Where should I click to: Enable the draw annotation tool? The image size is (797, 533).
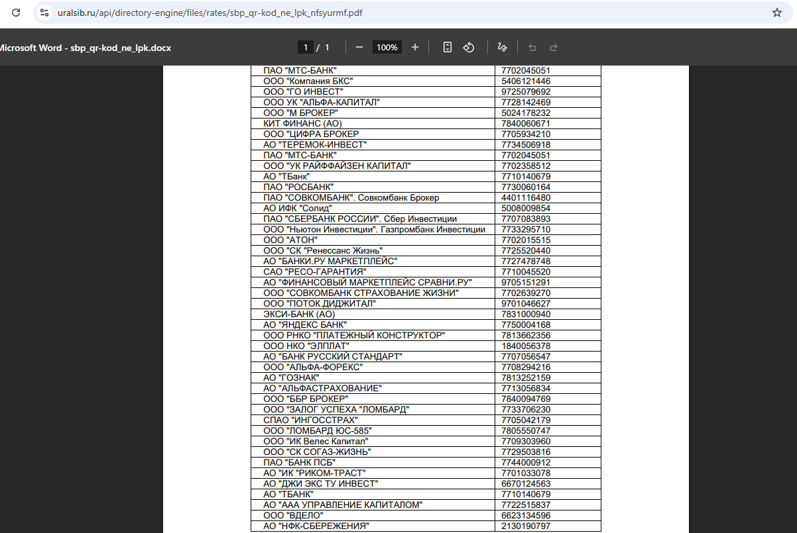coord(502,47)
